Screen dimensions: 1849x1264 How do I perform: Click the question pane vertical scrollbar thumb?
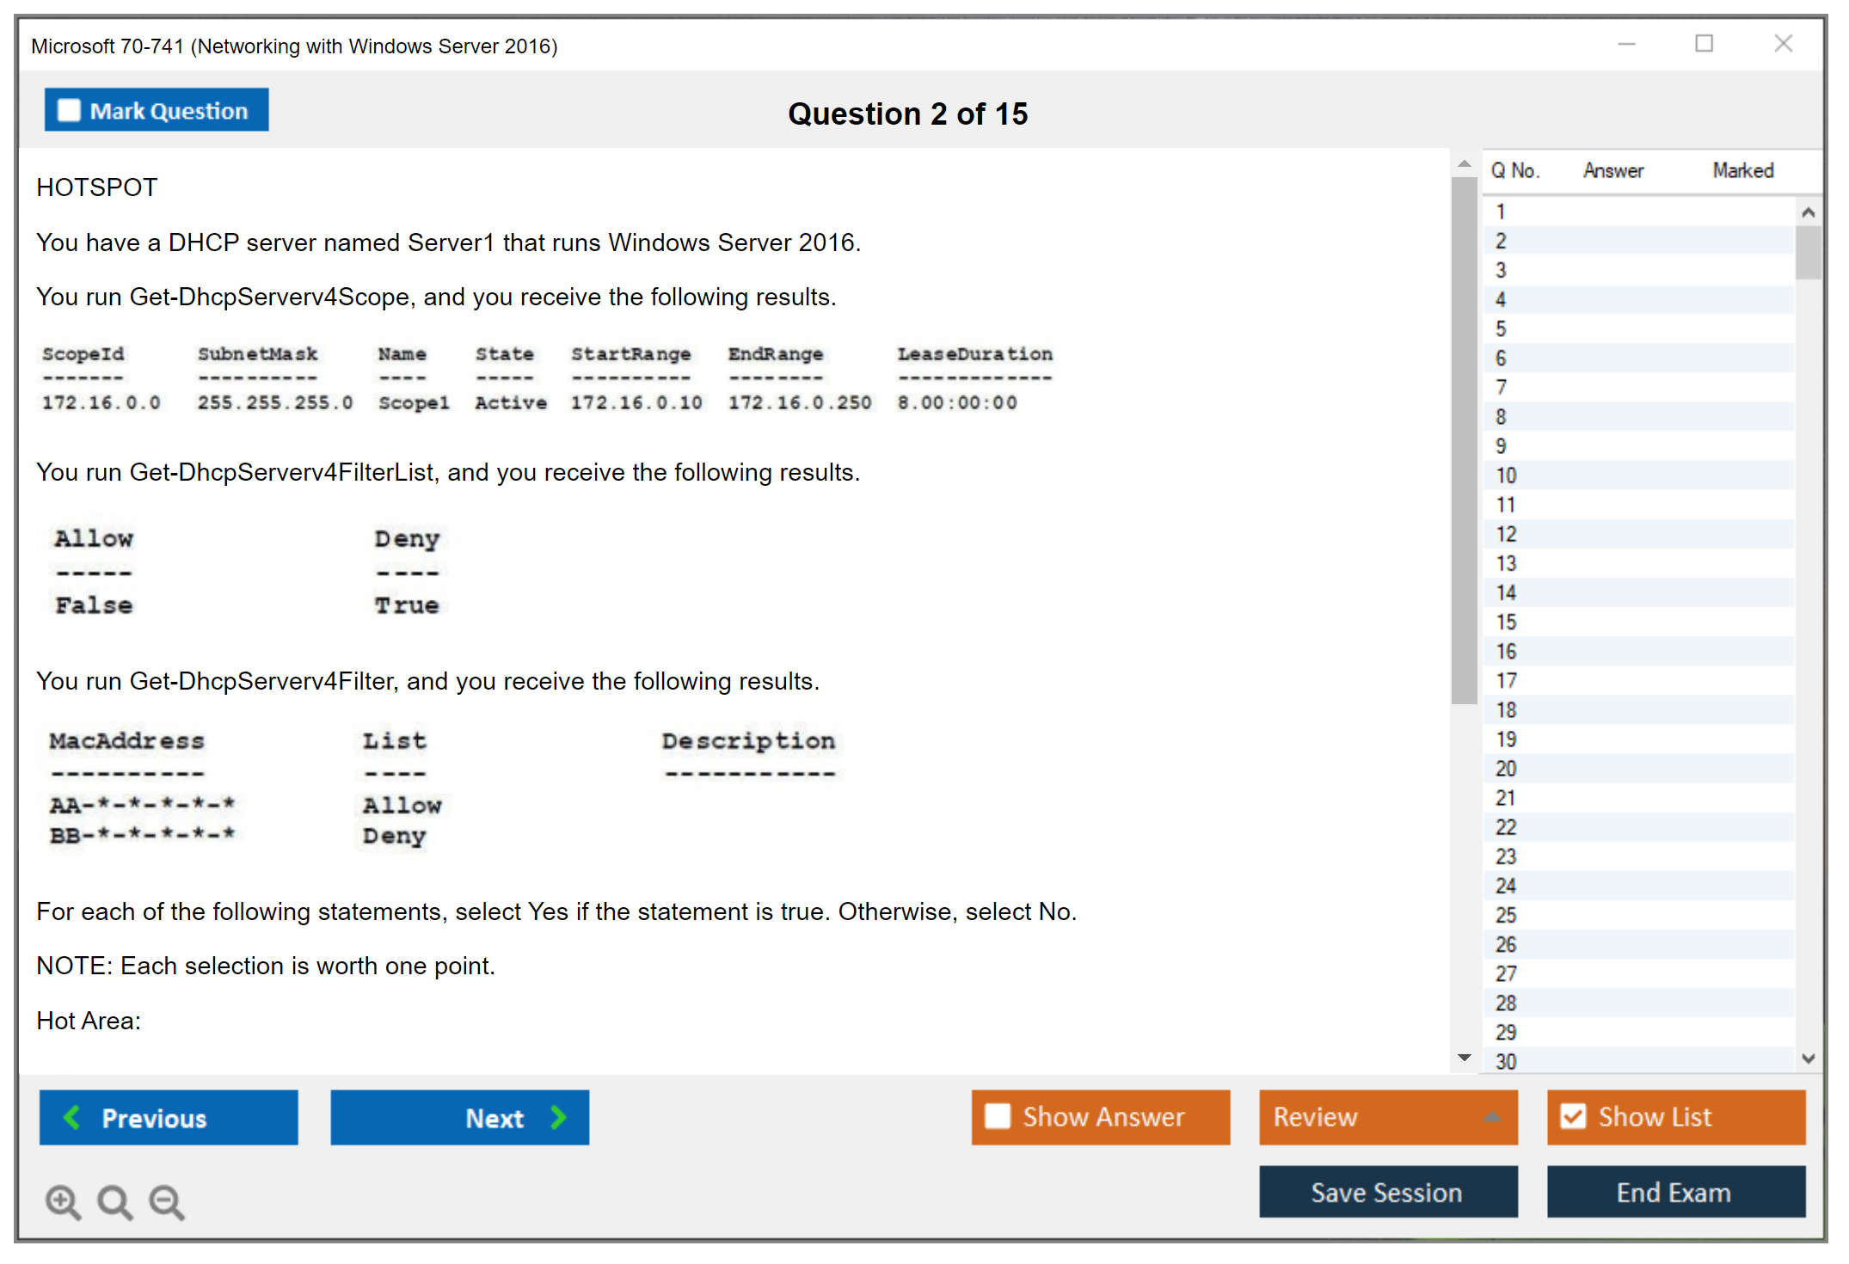point(1464,439)
